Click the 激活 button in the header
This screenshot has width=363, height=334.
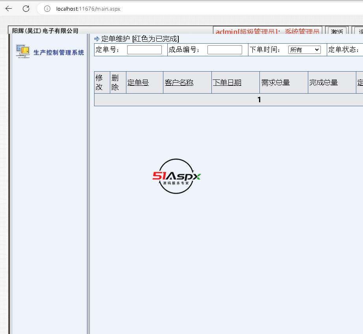click(x=337, y=31)
